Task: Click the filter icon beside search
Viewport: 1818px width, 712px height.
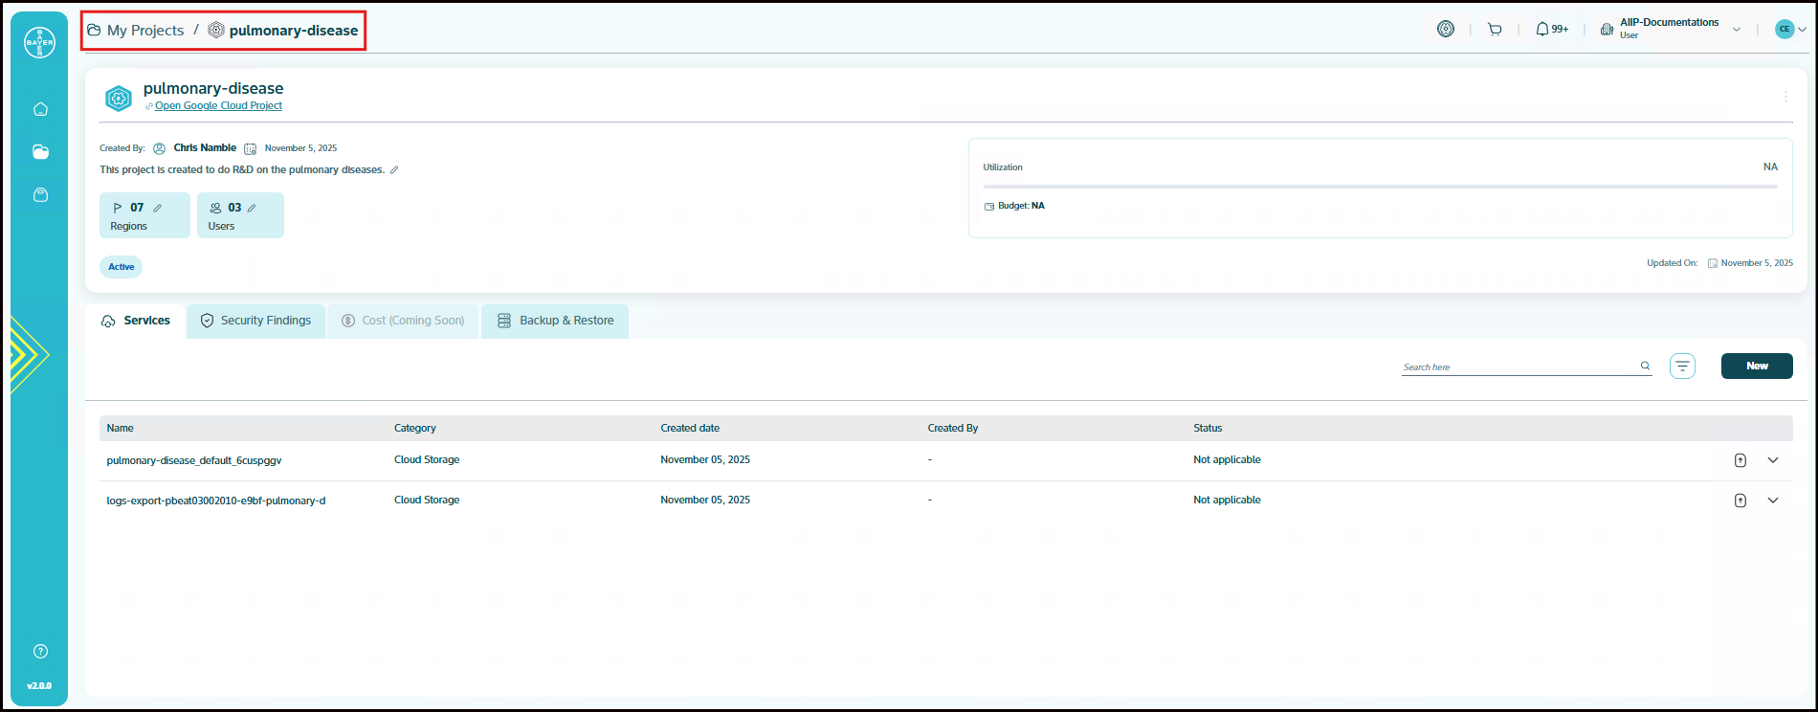Action: tap(1682, 367)
